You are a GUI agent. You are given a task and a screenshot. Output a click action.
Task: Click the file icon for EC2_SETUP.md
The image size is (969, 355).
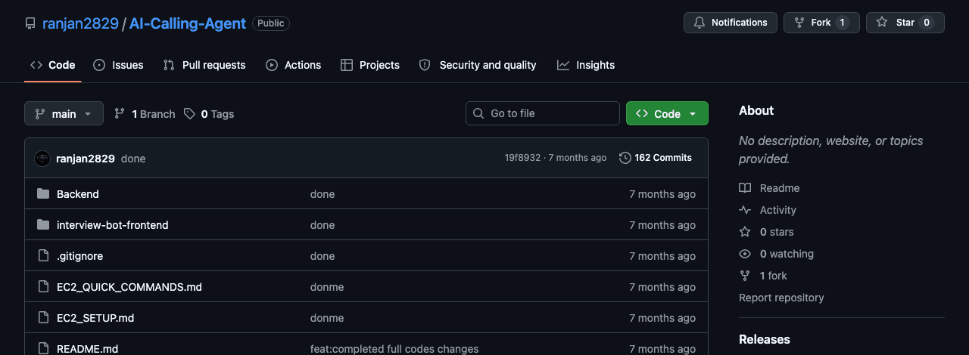(x=43, y=318)
